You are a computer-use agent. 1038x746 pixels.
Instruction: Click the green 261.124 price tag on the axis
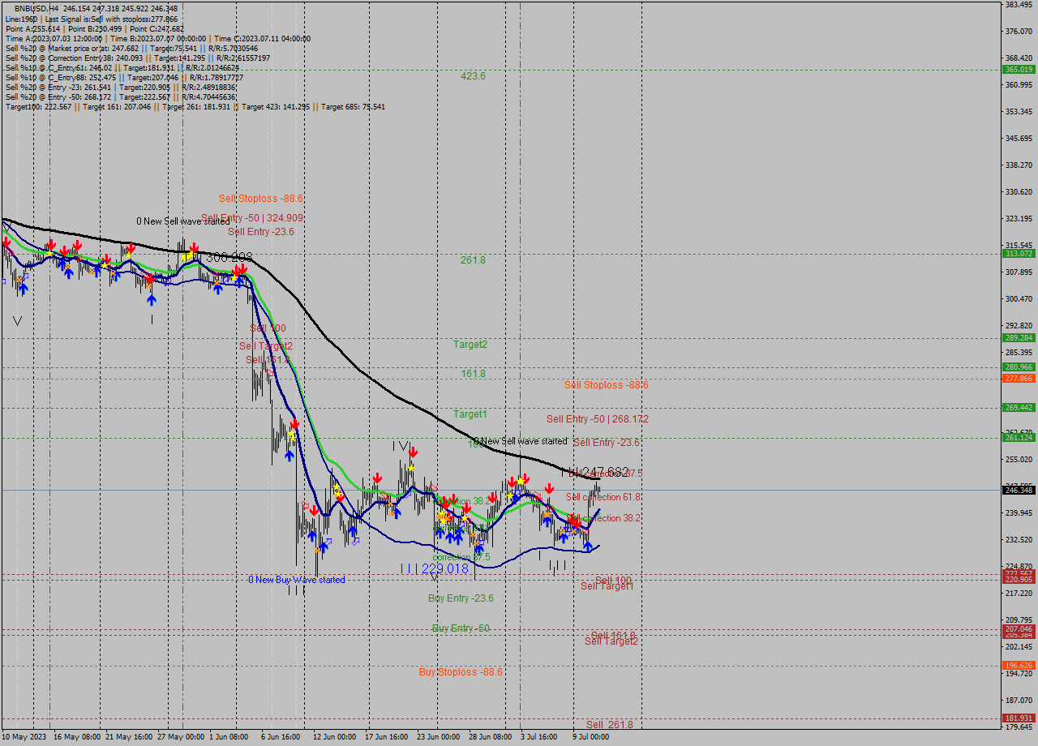tap(1016, 439)
